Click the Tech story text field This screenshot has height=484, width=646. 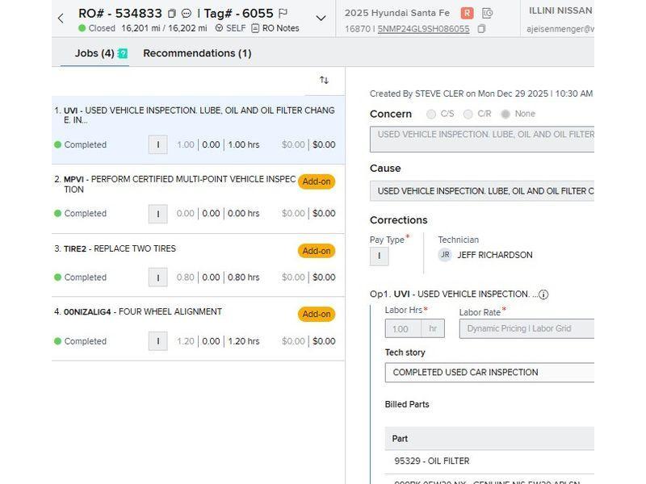click(489, 373)
